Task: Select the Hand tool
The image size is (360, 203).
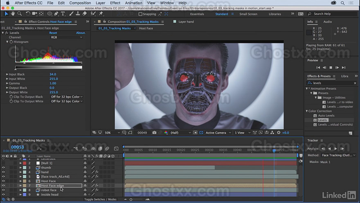Action: 13,14
